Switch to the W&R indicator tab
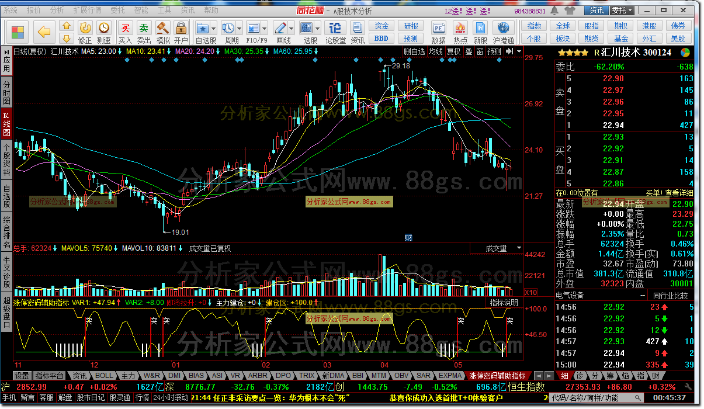 tap(152, 376)
